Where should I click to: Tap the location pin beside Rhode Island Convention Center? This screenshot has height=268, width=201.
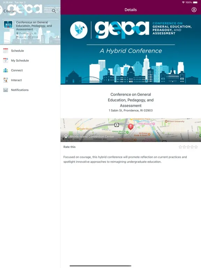[66, 136]
